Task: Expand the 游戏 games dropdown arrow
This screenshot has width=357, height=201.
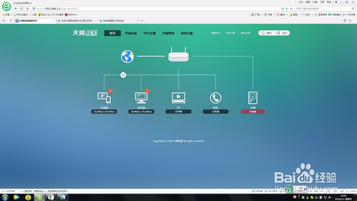Action: (312, 15)
